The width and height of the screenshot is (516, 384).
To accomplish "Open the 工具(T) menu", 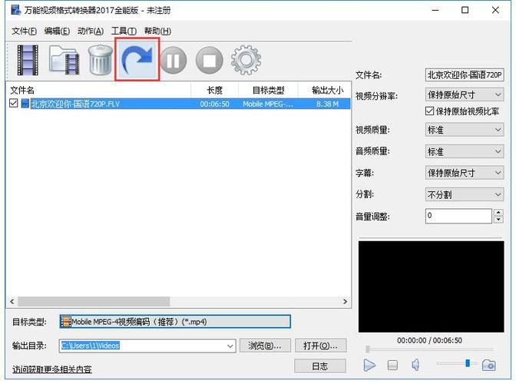I will pos(123,31).
